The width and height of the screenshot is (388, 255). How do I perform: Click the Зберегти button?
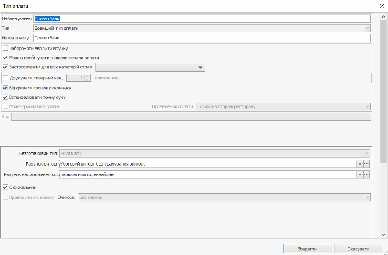[308, 249]
